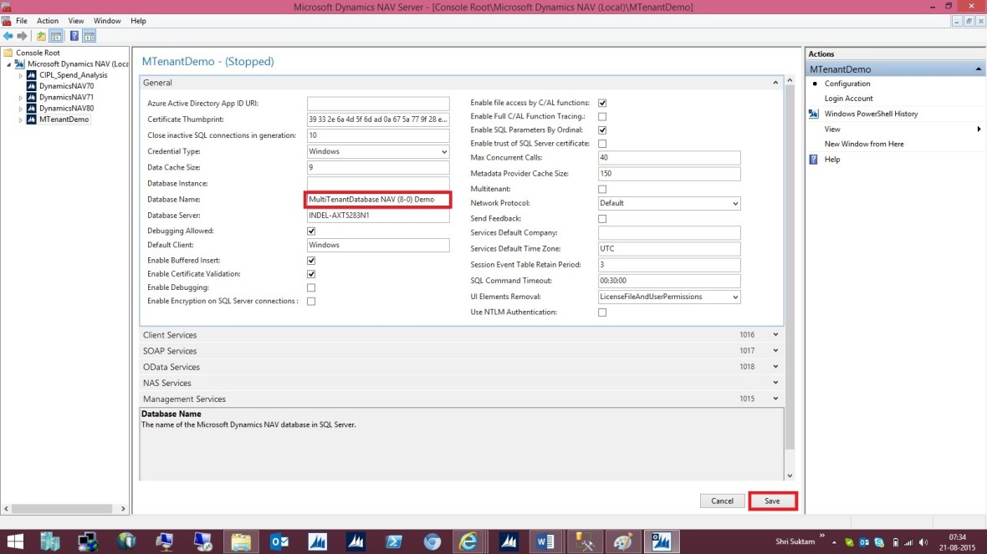Click the Help icon in the Actions pane
Viewport: 987px width, 554px height.
pyautogui.click(x=813, y=160)
